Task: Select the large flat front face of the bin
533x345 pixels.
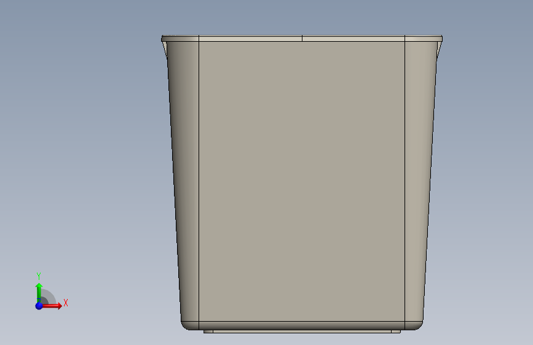Action: click(x=302, y=181)
